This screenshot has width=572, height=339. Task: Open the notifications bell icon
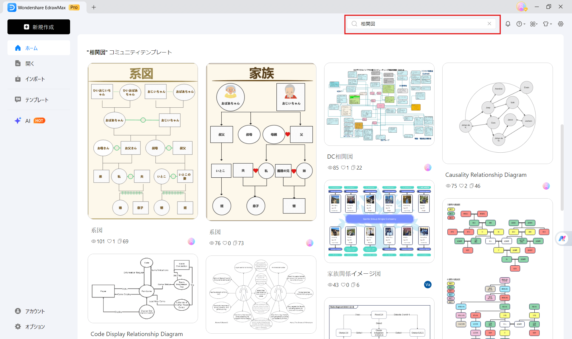click(x=508, y=24)
